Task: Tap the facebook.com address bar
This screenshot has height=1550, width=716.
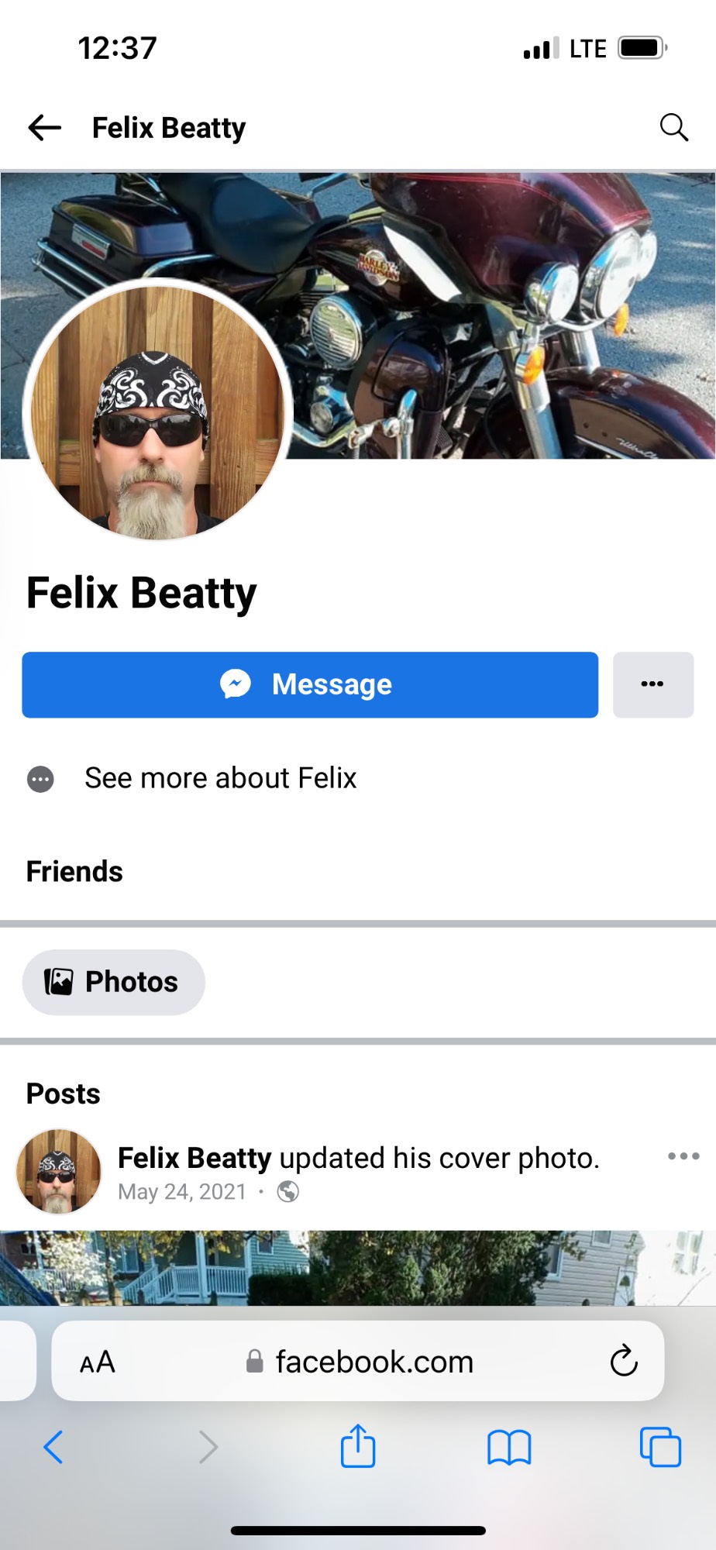Action: (358, 1362)
